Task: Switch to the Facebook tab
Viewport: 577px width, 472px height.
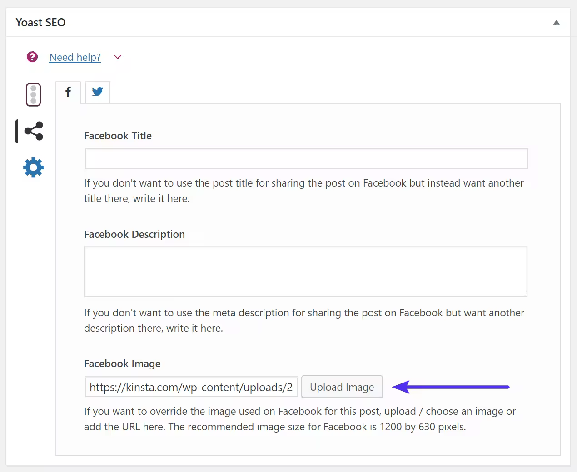Action: [x=68, y=92]
